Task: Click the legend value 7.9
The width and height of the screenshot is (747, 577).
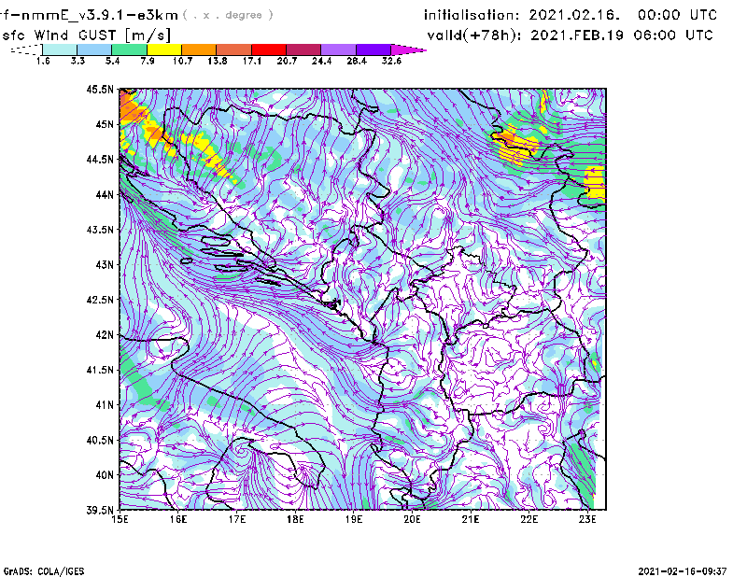Action: (x=148, y=61)
